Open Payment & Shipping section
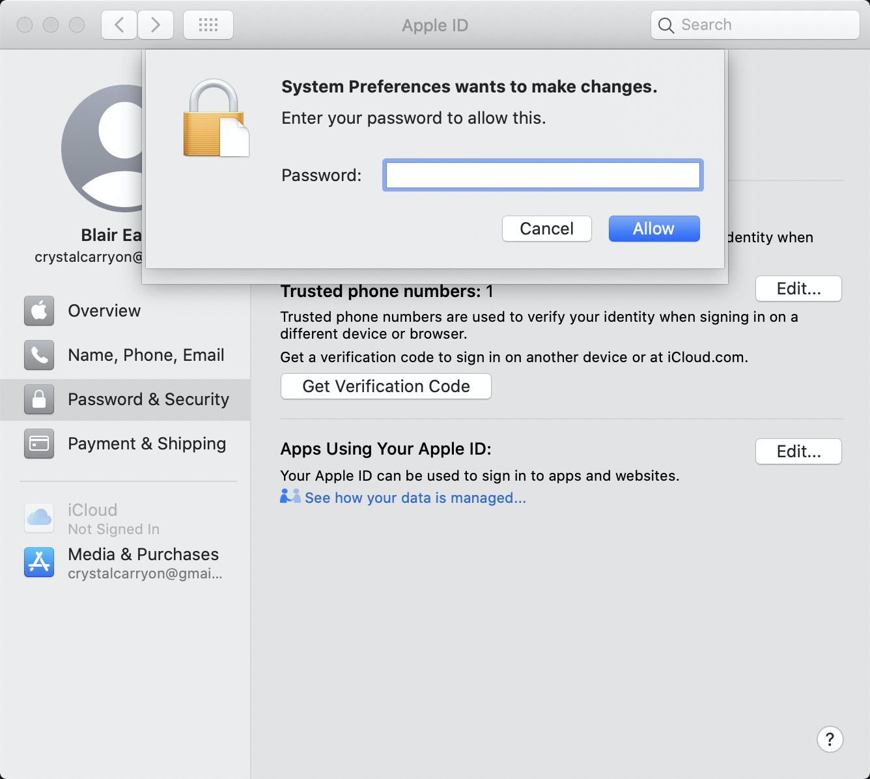 click(x=125, y=444)
